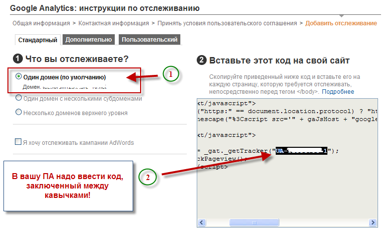Click the Домен name line under first option

click(65, 87)
